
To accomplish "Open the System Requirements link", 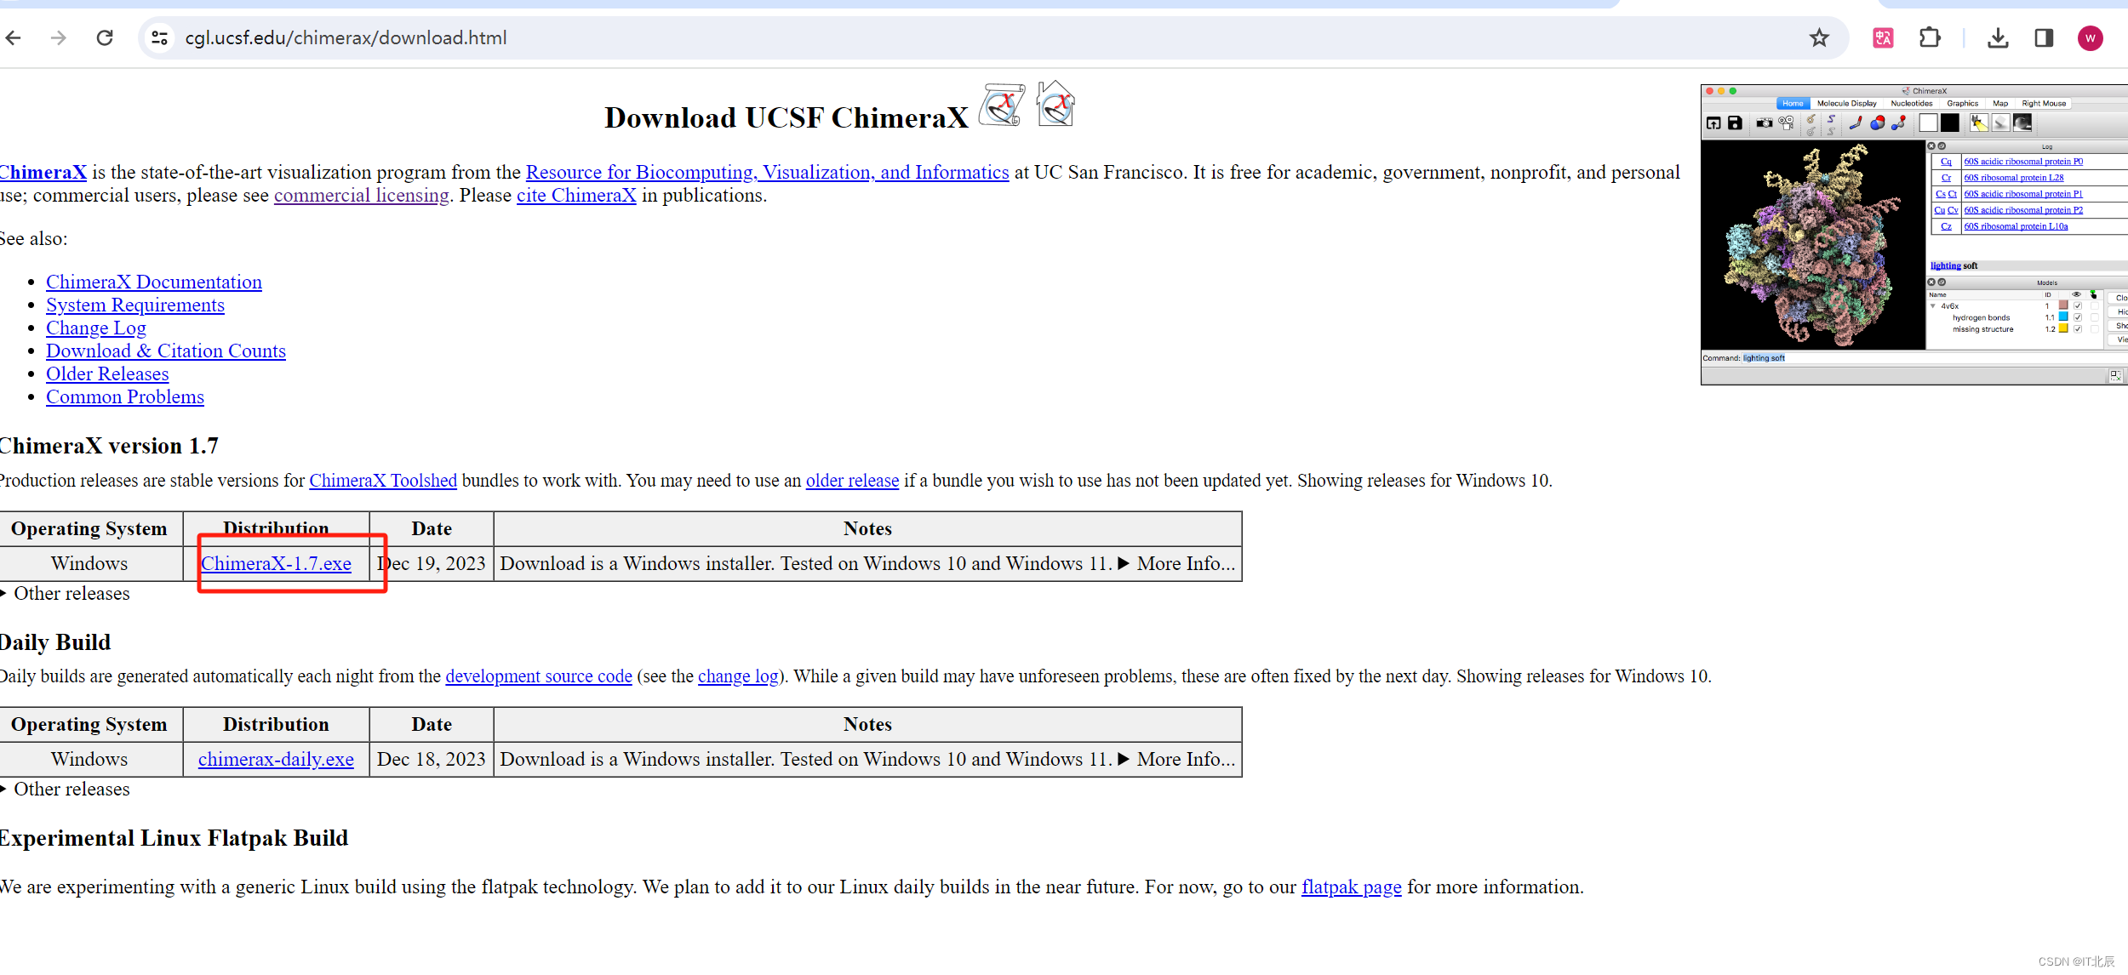I will pyautogui.click(x=135, y=305).
